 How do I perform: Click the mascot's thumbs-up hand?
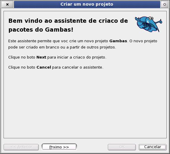pyautogui.click(x=160, y=21)
